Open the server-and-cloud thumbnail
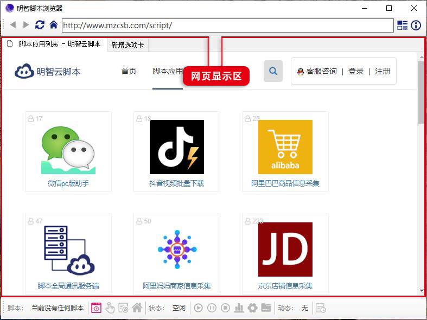Viewport: 427px width, 320px height. pos(68,249)
